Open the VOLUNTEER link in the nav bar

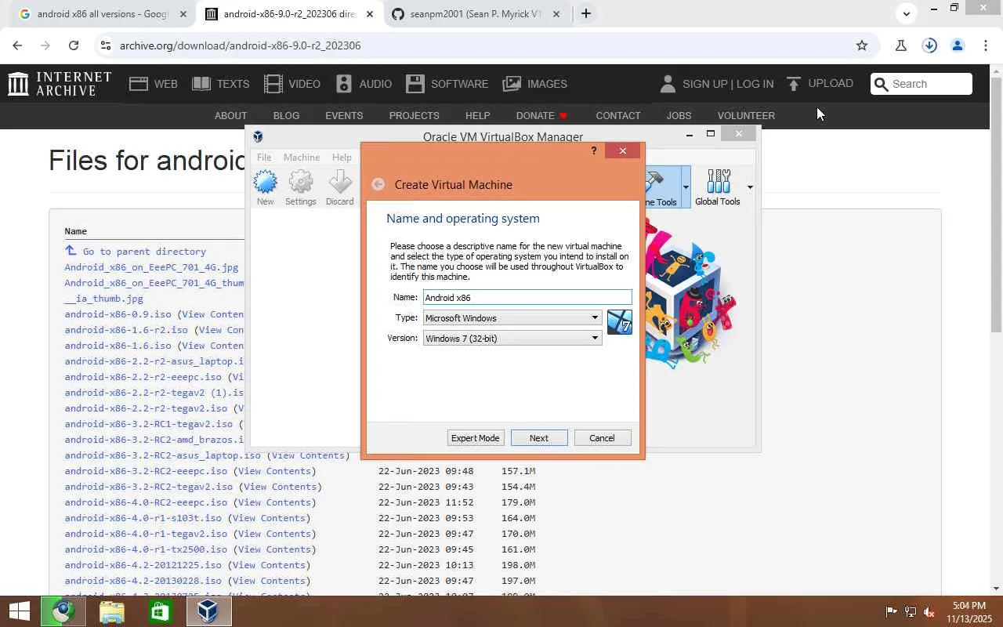(x=746, y=115)
